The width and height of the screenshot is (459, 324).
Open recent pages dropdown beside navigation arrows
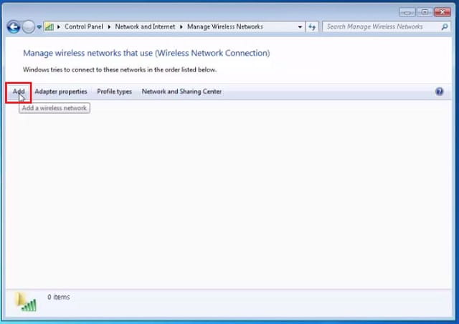39,27
